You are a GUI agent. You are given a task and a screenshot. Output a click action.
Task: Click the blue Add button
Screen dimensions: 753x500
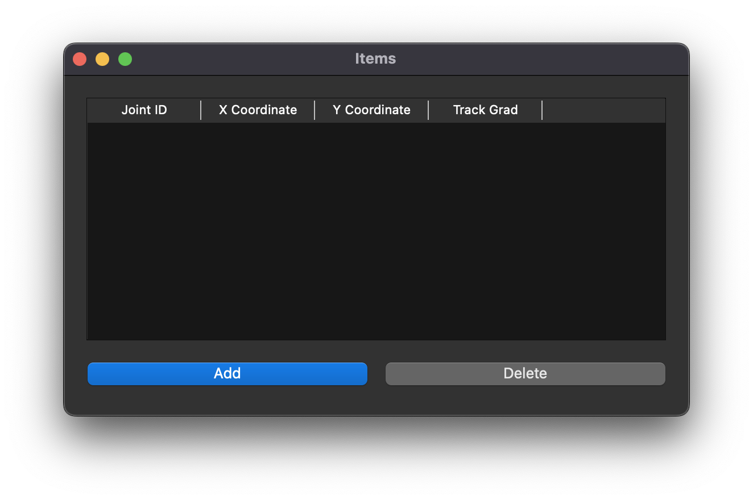pos(227,374)
